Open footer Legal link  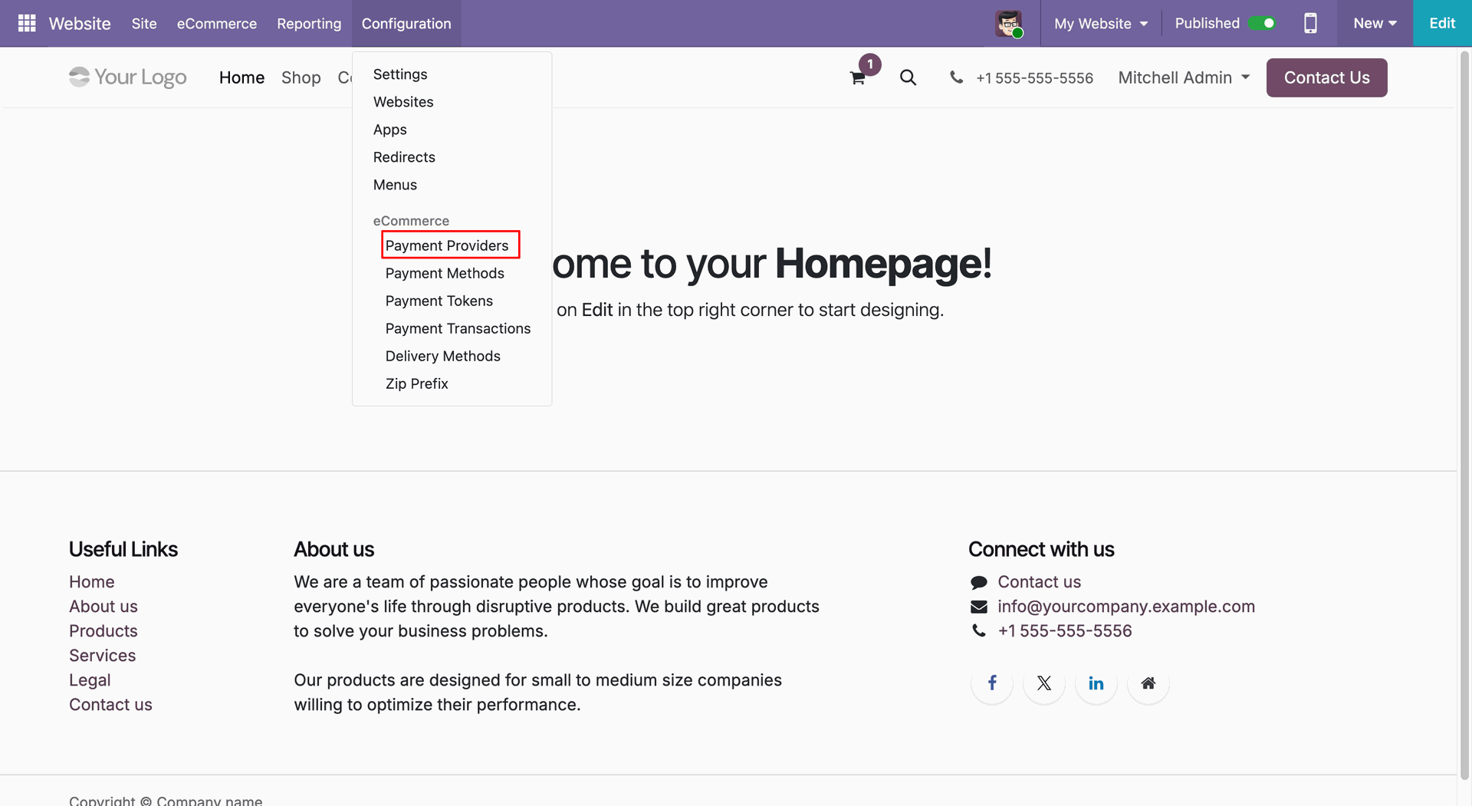click(90, 680)
